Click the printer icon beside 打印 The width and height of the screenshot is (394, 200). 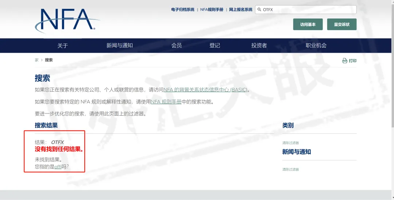point(344,61)
